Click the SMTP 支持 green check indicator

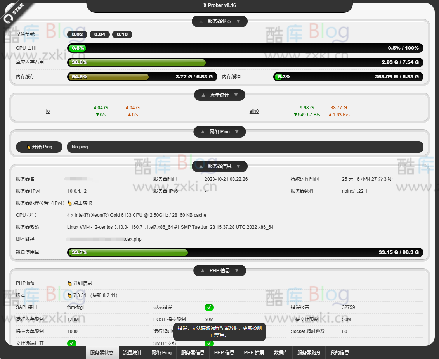click(x=209, y=343)
